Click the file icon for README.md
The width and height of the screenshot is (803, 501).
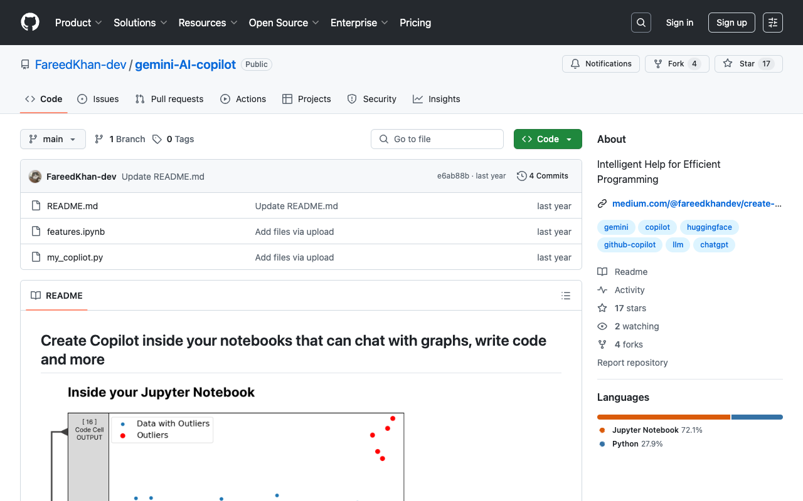(x=36, y=206)
